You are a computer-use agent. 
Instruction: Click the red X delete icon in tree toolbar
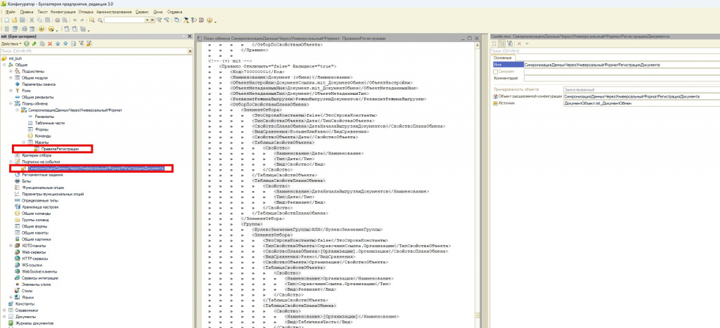[x=49, y=44]
